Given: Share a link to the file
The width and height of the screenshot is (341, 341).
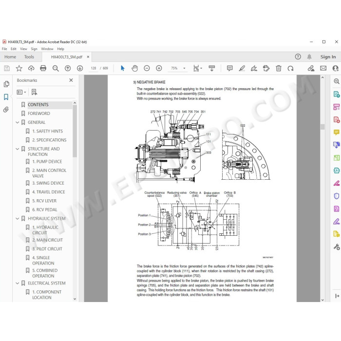Looking at the screenshot, I should pos(311,68).
